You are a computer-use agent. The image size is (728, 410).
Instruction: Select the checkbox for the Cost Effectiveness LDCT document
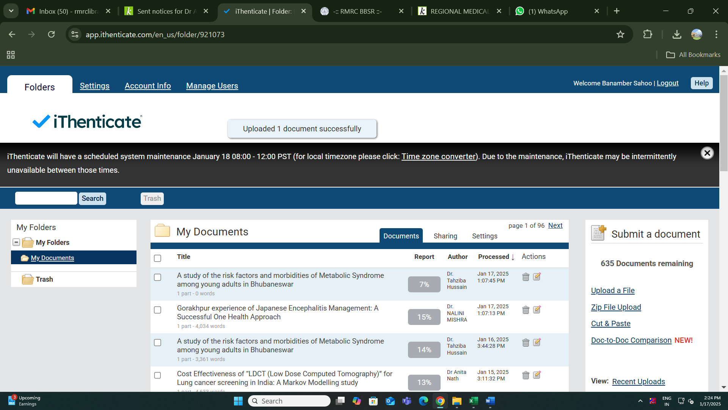point(158,375)
